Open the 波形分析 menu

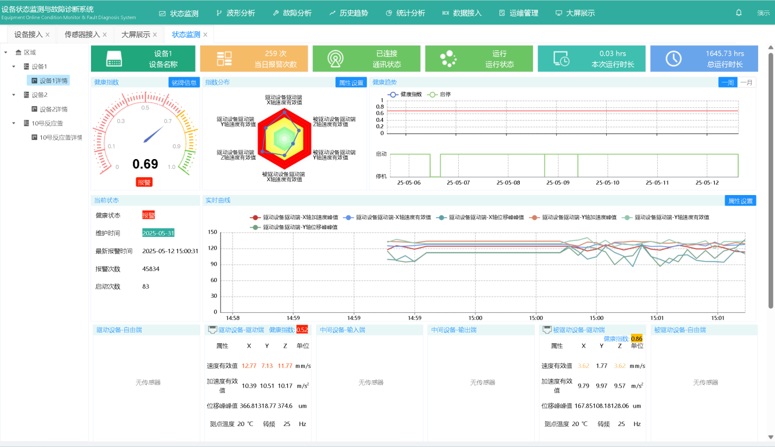pyautogui.click(x=236, y=12)
